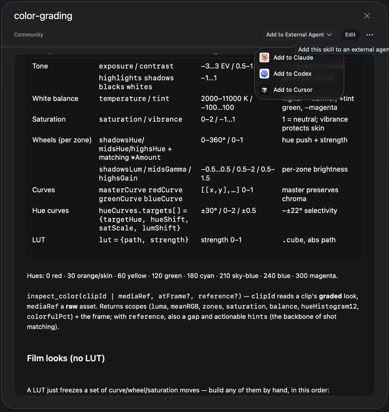Image resolution: width=389 pixels, height=412 pixels.
Task: Click the Saturation row label
Action: 49,119
